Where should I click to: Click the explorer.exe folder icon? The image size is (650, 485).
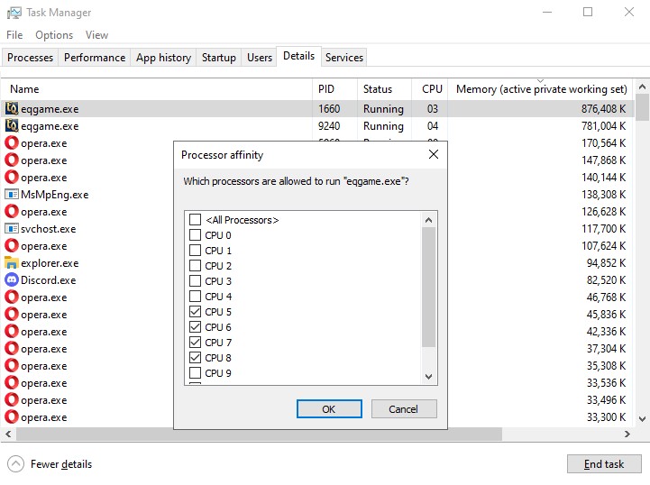pyautogui.click(x=12, y=263)
